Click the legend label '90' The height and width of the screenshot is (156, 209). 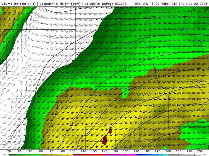coord(51,151)
